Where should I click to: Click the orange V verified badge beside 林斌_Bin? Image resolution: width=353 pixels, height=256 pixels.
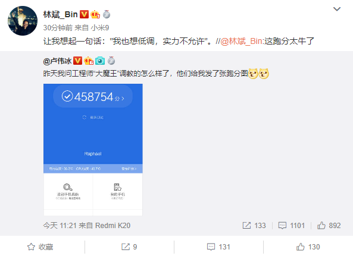tap(84, 14)
